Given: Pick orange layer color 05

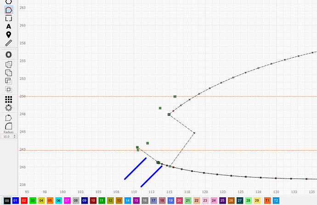Looking at the screenshot, I should point(50,200).
